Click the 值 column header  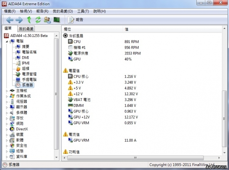click(172, 29)
